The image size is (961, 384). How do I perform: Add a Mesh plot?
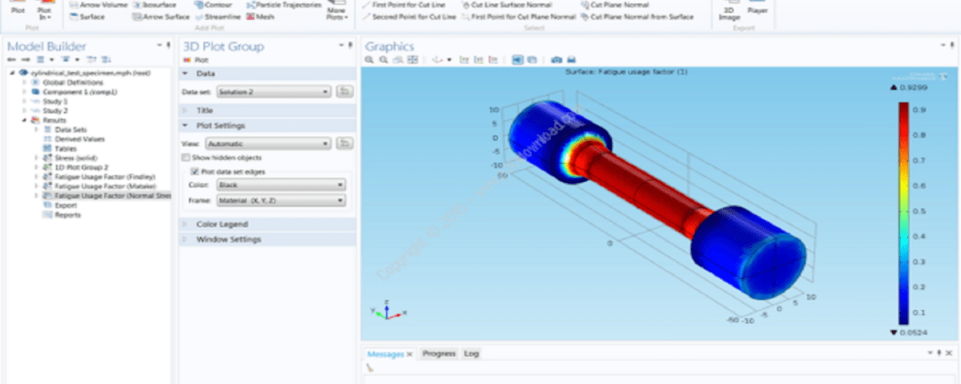[259, 16]
